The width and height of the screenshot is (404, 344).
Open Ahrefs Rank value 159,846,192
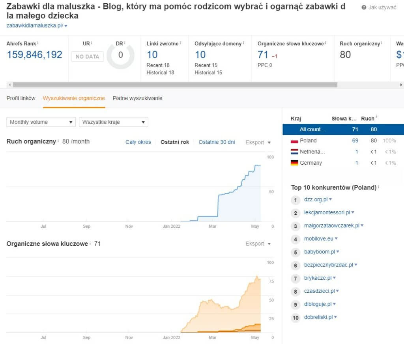(x=34, y=54)
